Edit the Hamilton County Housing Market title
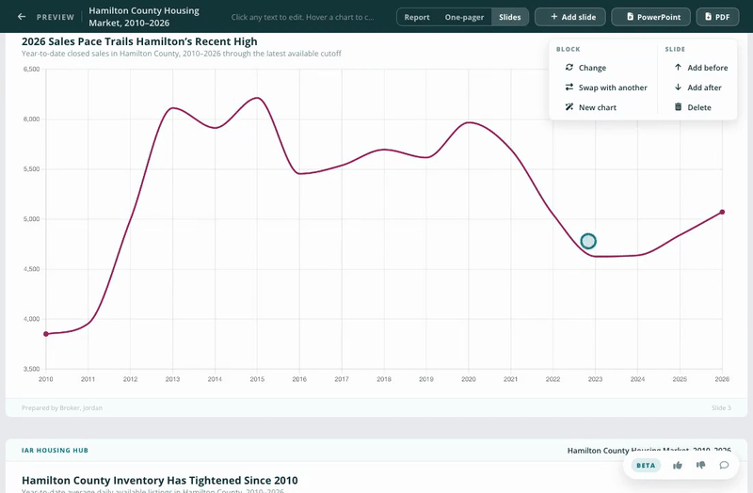This screenshot has width=753, height=493. (x=144, y=17)
